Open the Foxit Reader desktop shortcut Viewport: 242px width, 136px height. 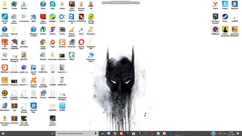[x=5, y=80]
